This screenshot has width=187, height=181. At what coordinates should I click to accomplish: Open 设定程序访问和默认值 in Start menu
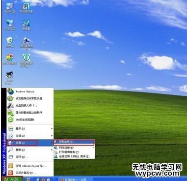(30, 98)
